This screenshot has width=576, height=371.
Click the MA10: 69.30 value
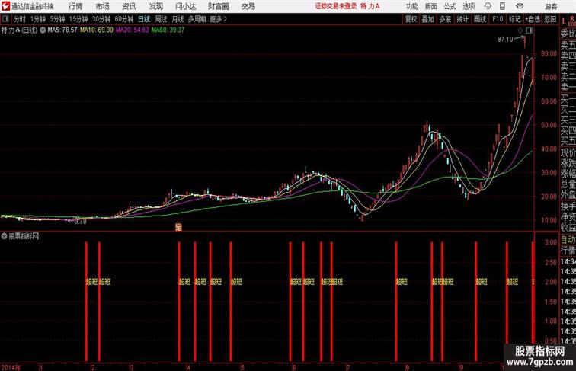pos(97,30)
